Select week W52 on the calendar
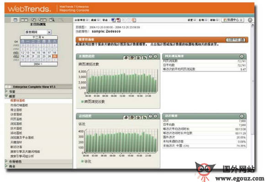The width and height of the screenshot is (265, 182). pyautogui.click(x=16, y=57)
